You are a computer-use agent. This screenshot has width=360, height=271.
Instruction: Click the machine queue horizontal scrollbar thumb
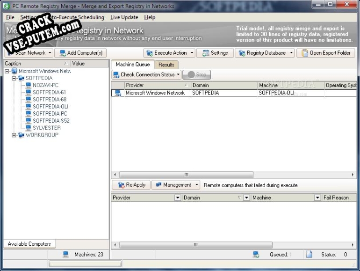[186, 175]
